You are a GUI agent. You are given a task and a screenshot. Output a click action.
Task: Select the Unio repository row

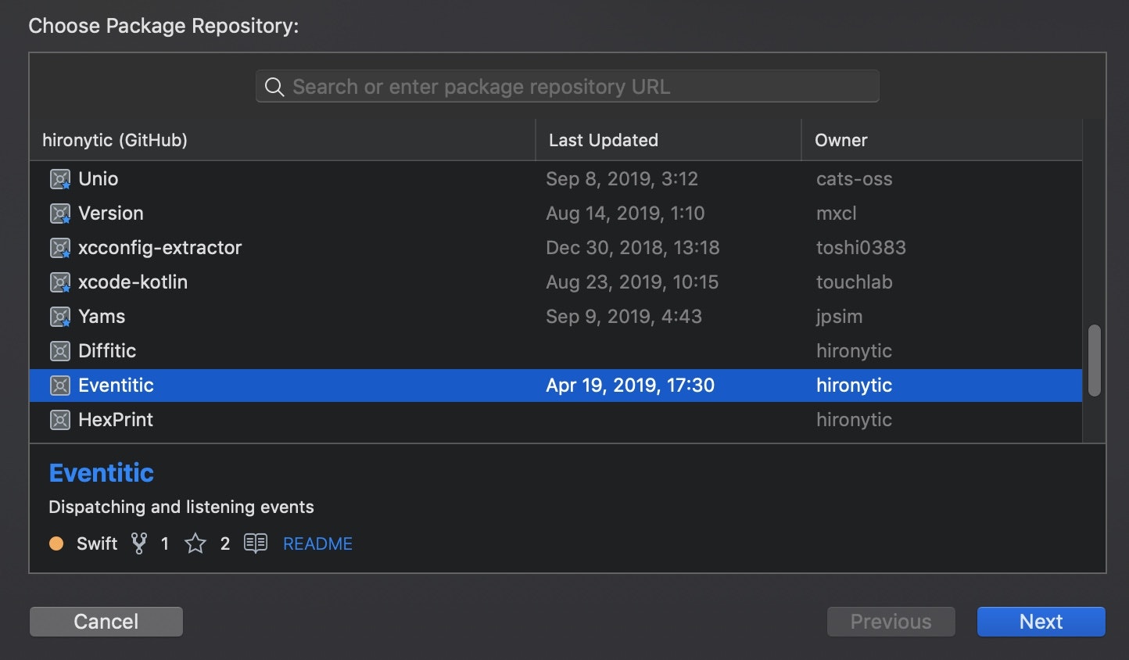point(556,179)
